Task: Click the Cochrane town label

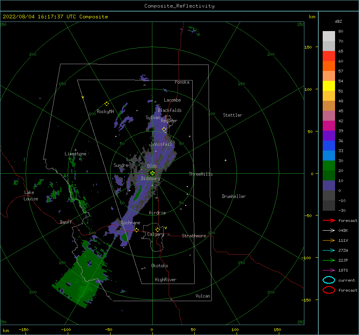Action: pos(130,223)
